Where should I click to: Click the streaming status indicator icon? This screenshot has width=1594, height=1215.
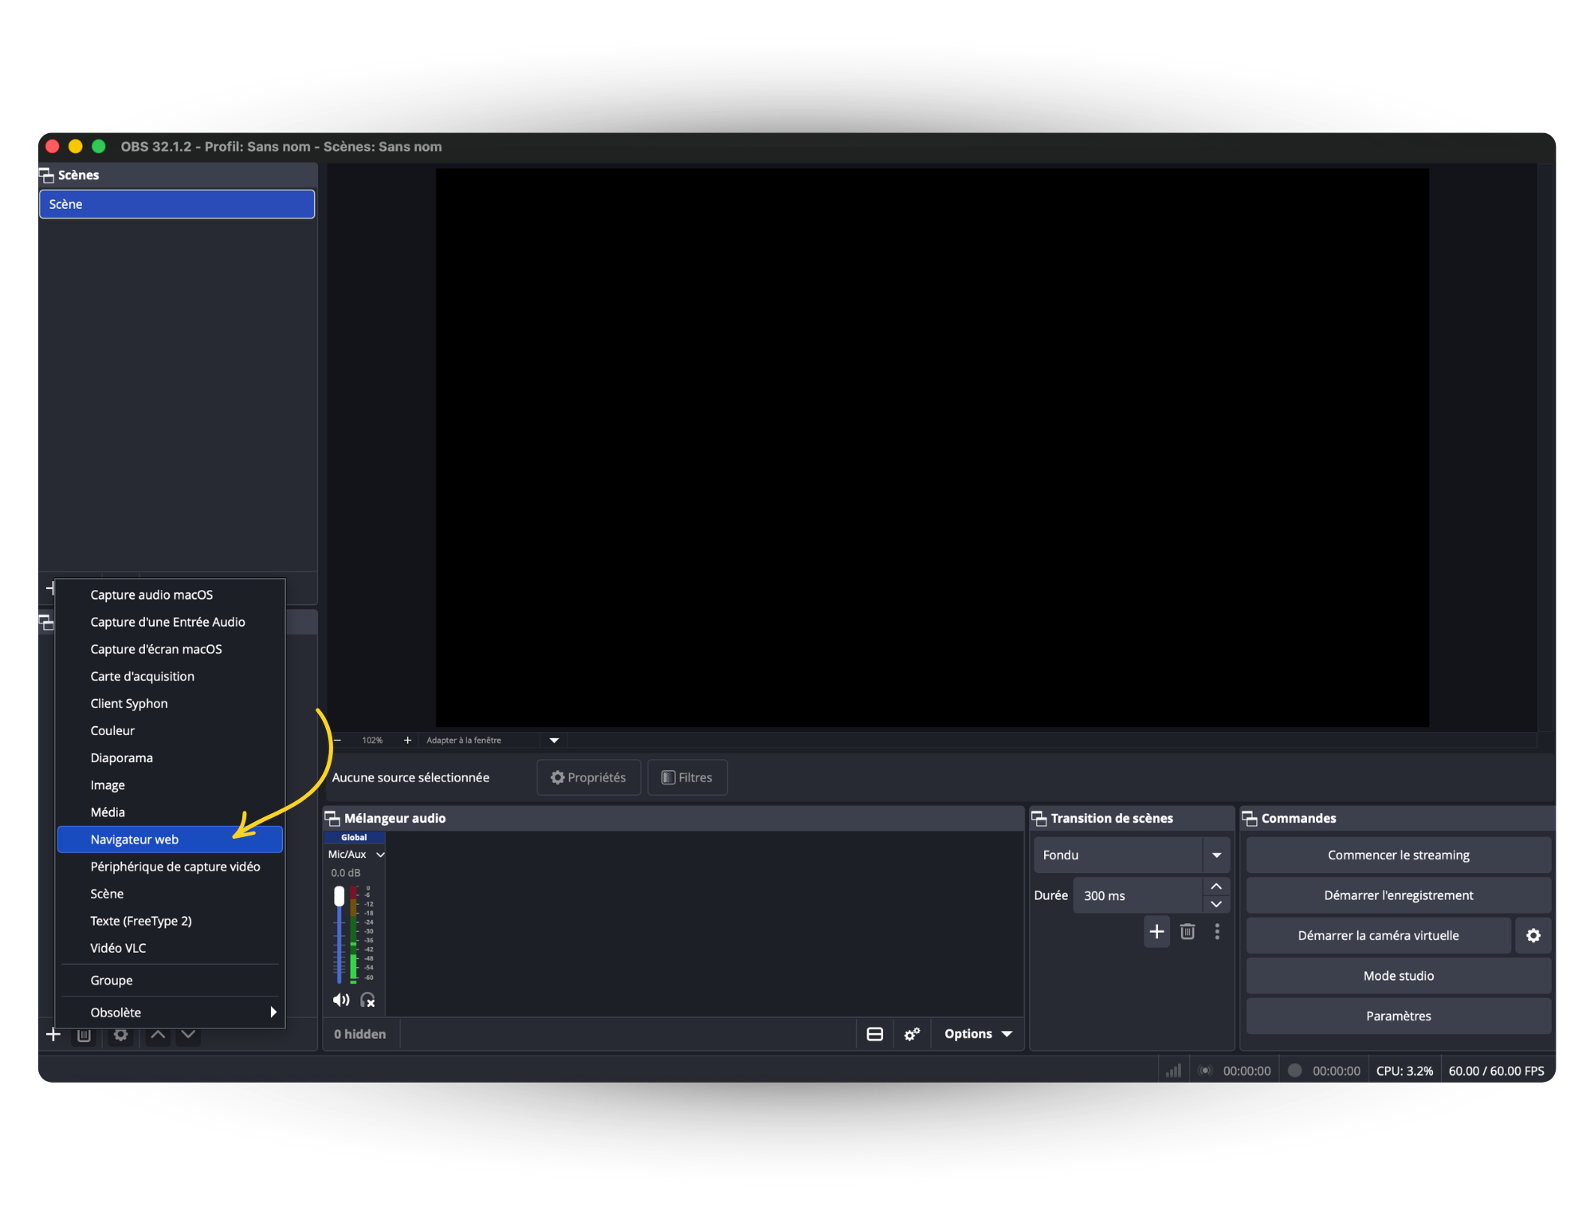click(x=1205, y=1071)
